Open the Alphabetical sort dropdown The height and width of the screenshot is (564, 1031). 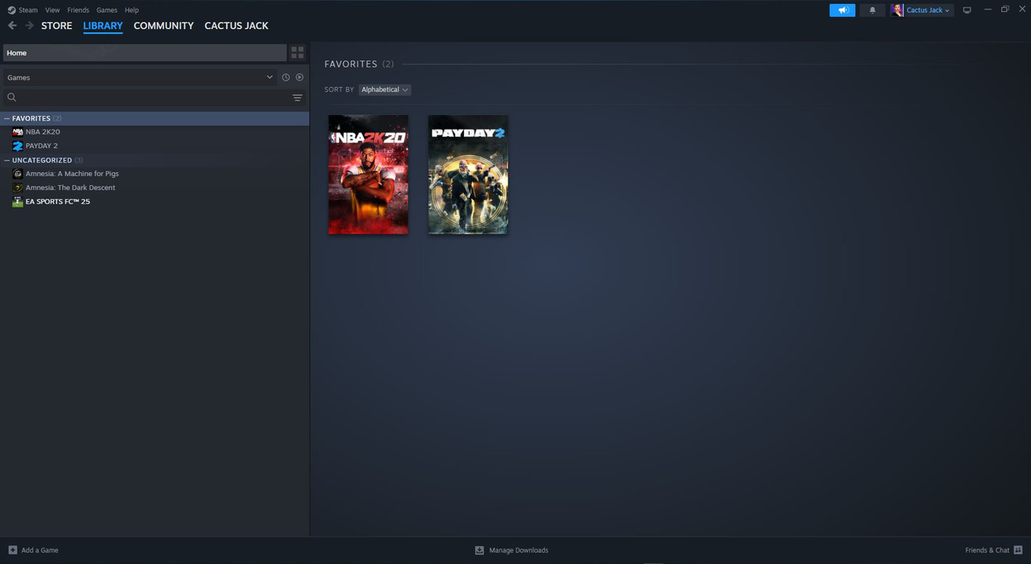pos(384,89)
